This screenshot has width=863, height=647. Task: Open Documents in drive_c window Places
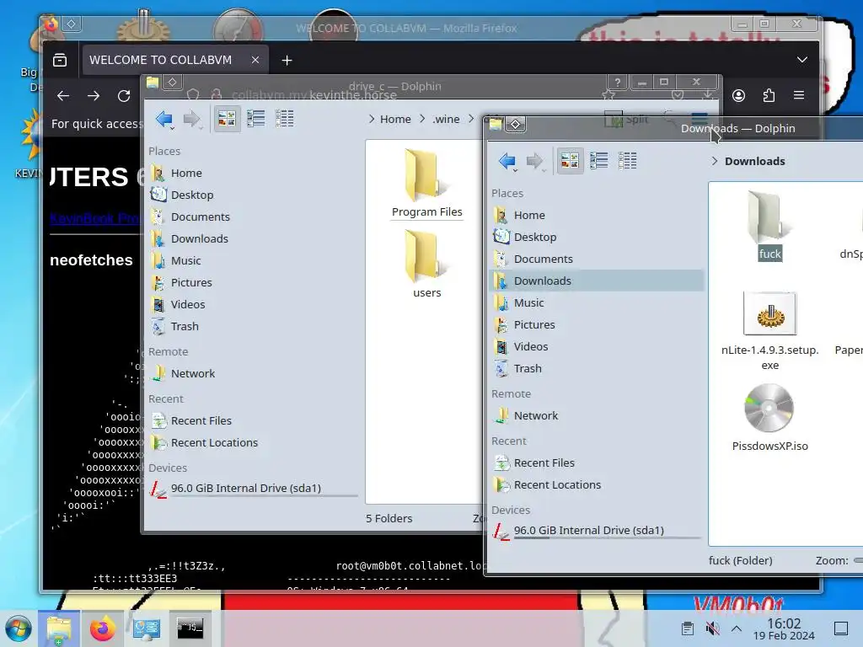point(253,217)
